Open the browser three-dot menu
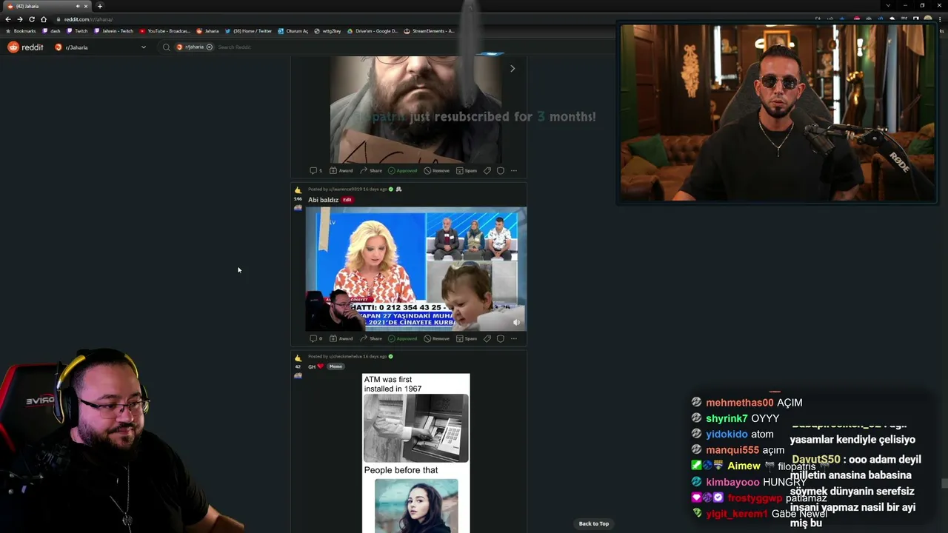 click(x=939, y=19)
